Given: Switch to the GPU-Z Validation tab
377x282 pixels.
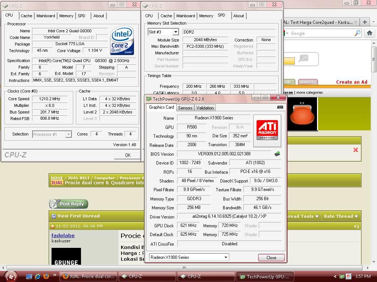Looking at the screenshot, I should click(205, 108).
